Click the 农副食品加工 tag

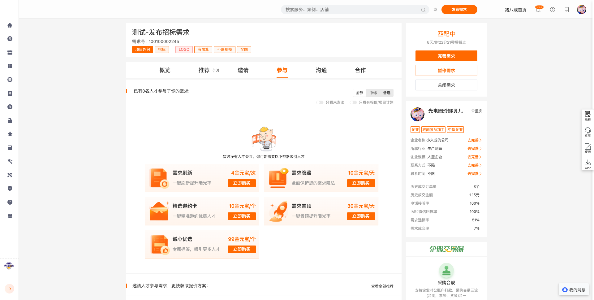click(433, 130)
